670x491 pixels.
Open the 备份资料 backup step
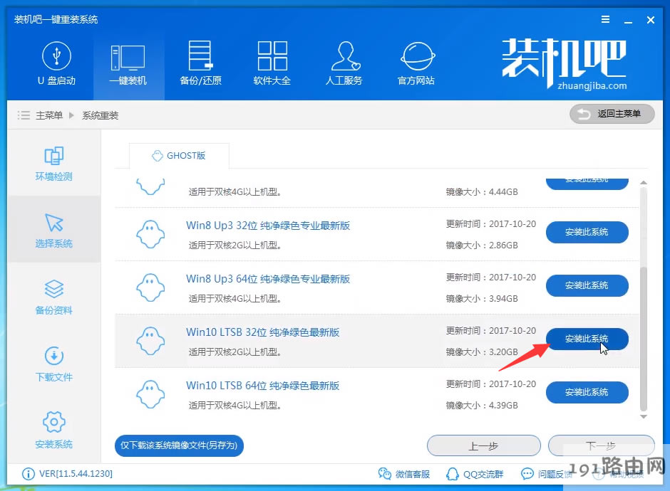[53, 297]
